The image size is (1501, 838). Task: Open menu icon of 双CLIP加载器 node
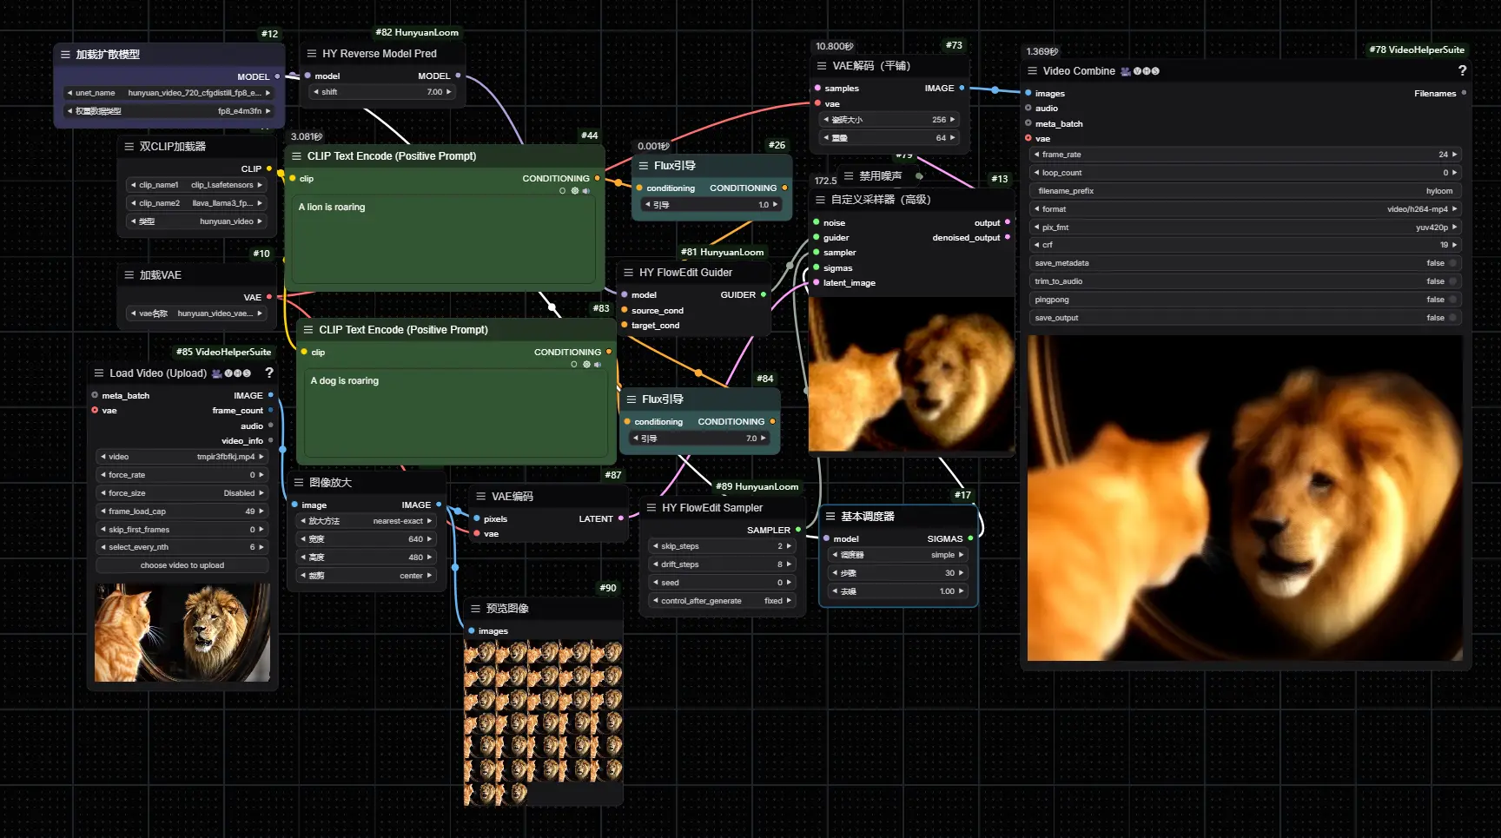coord(129,147)
